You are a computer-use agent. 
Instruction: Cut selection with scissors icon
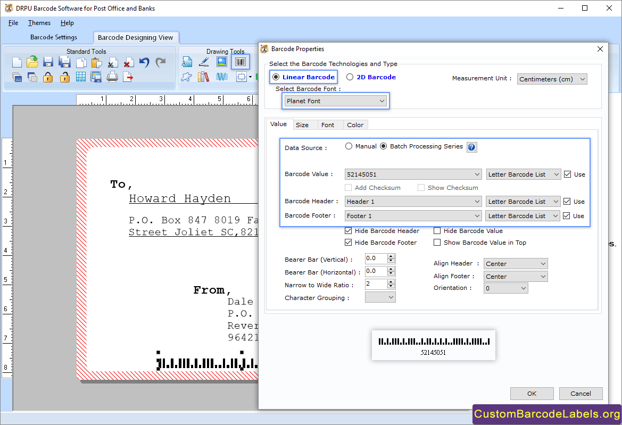(112, 63)
